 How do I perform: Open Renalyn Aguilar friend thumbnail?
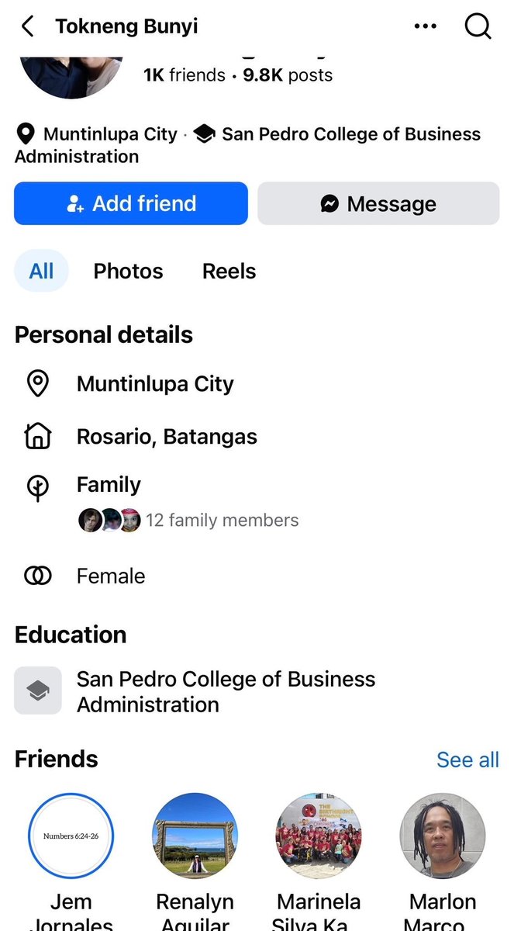point(195,836)
